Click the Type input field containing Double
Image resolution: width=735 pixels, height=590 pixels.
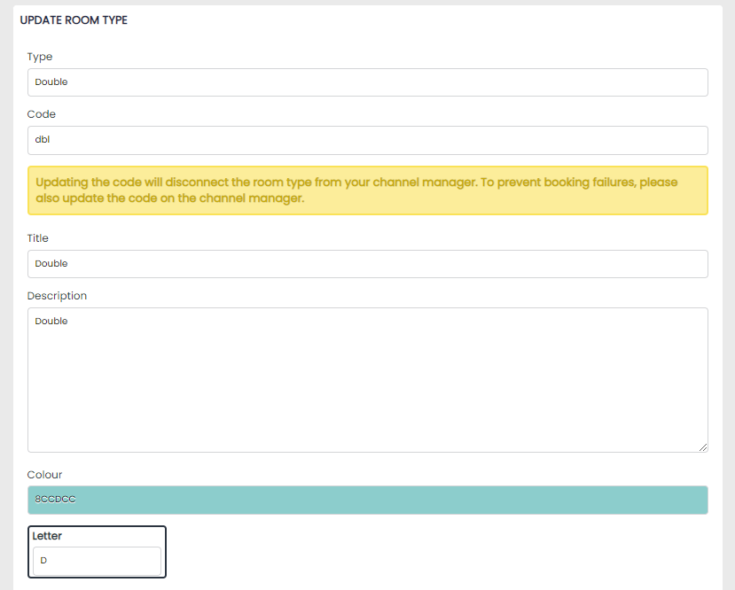point(367,82)
